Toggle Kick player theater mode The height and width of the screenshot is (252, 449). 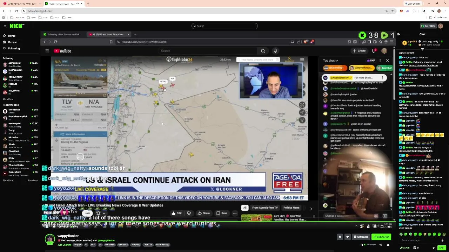[x=375, y=226]
